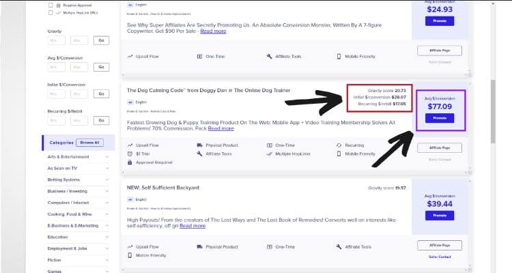Click Recurring icon in Dog Calming Code card

coord(339,145)
